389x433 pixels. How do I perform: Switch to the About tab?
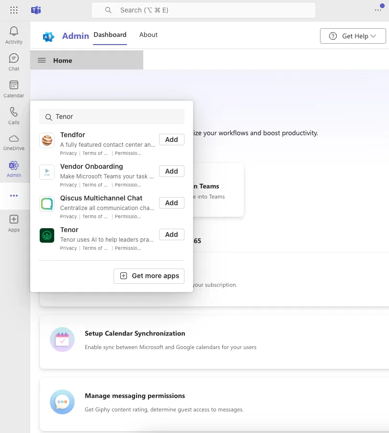point(149,35)
